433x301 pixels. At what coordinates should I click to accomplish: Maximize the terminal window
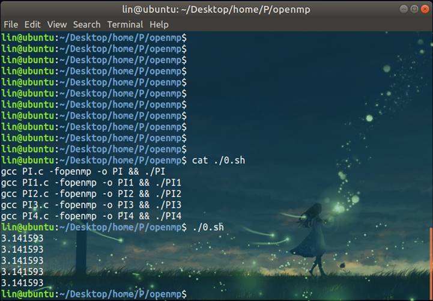414,9
